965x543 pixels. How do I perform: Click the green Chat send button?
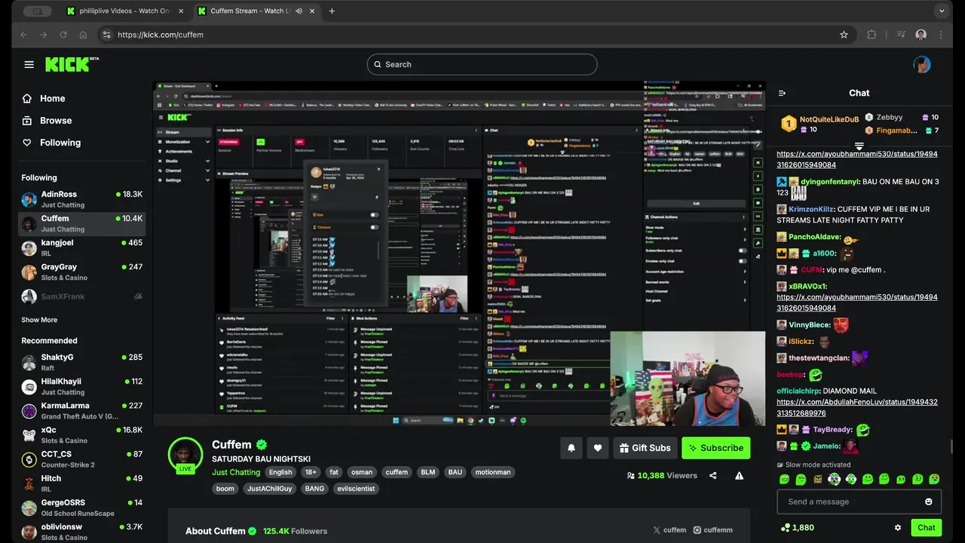(x=927, y=528)
